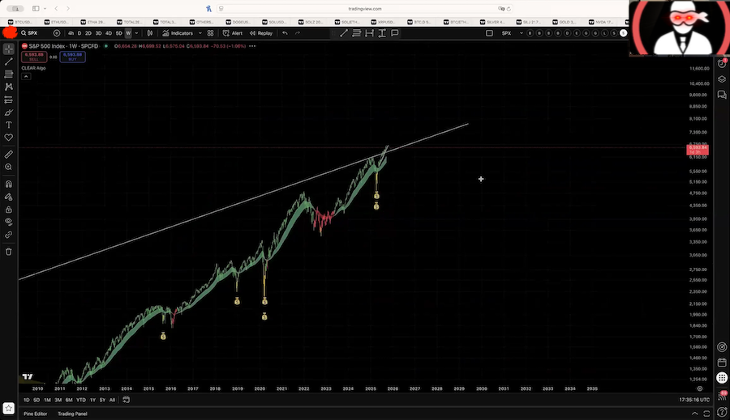The image size is (730, 420).
Task: Select the magnet mode tool
Action: click(x=9, y=184)
